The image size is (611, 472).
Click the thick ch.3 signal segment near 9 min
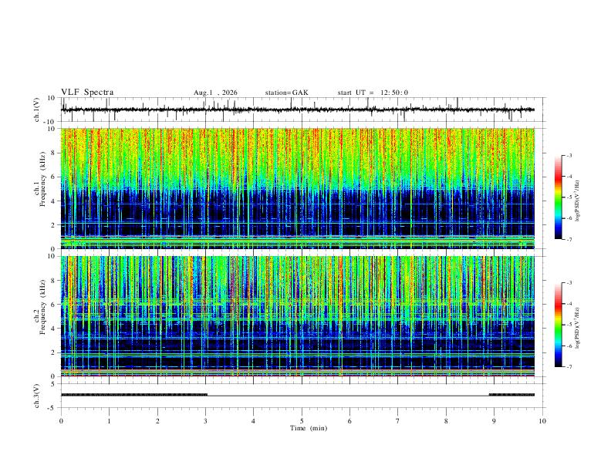[x=511, y=395]
